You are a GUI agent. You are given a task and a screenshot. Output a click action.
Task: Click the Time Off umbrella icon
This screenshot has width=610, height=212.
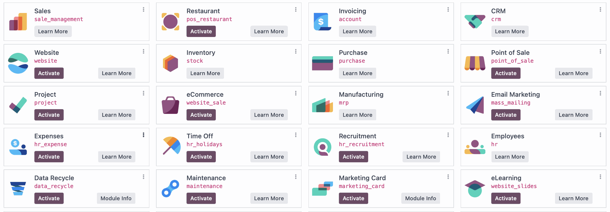[x=171, y=146]
